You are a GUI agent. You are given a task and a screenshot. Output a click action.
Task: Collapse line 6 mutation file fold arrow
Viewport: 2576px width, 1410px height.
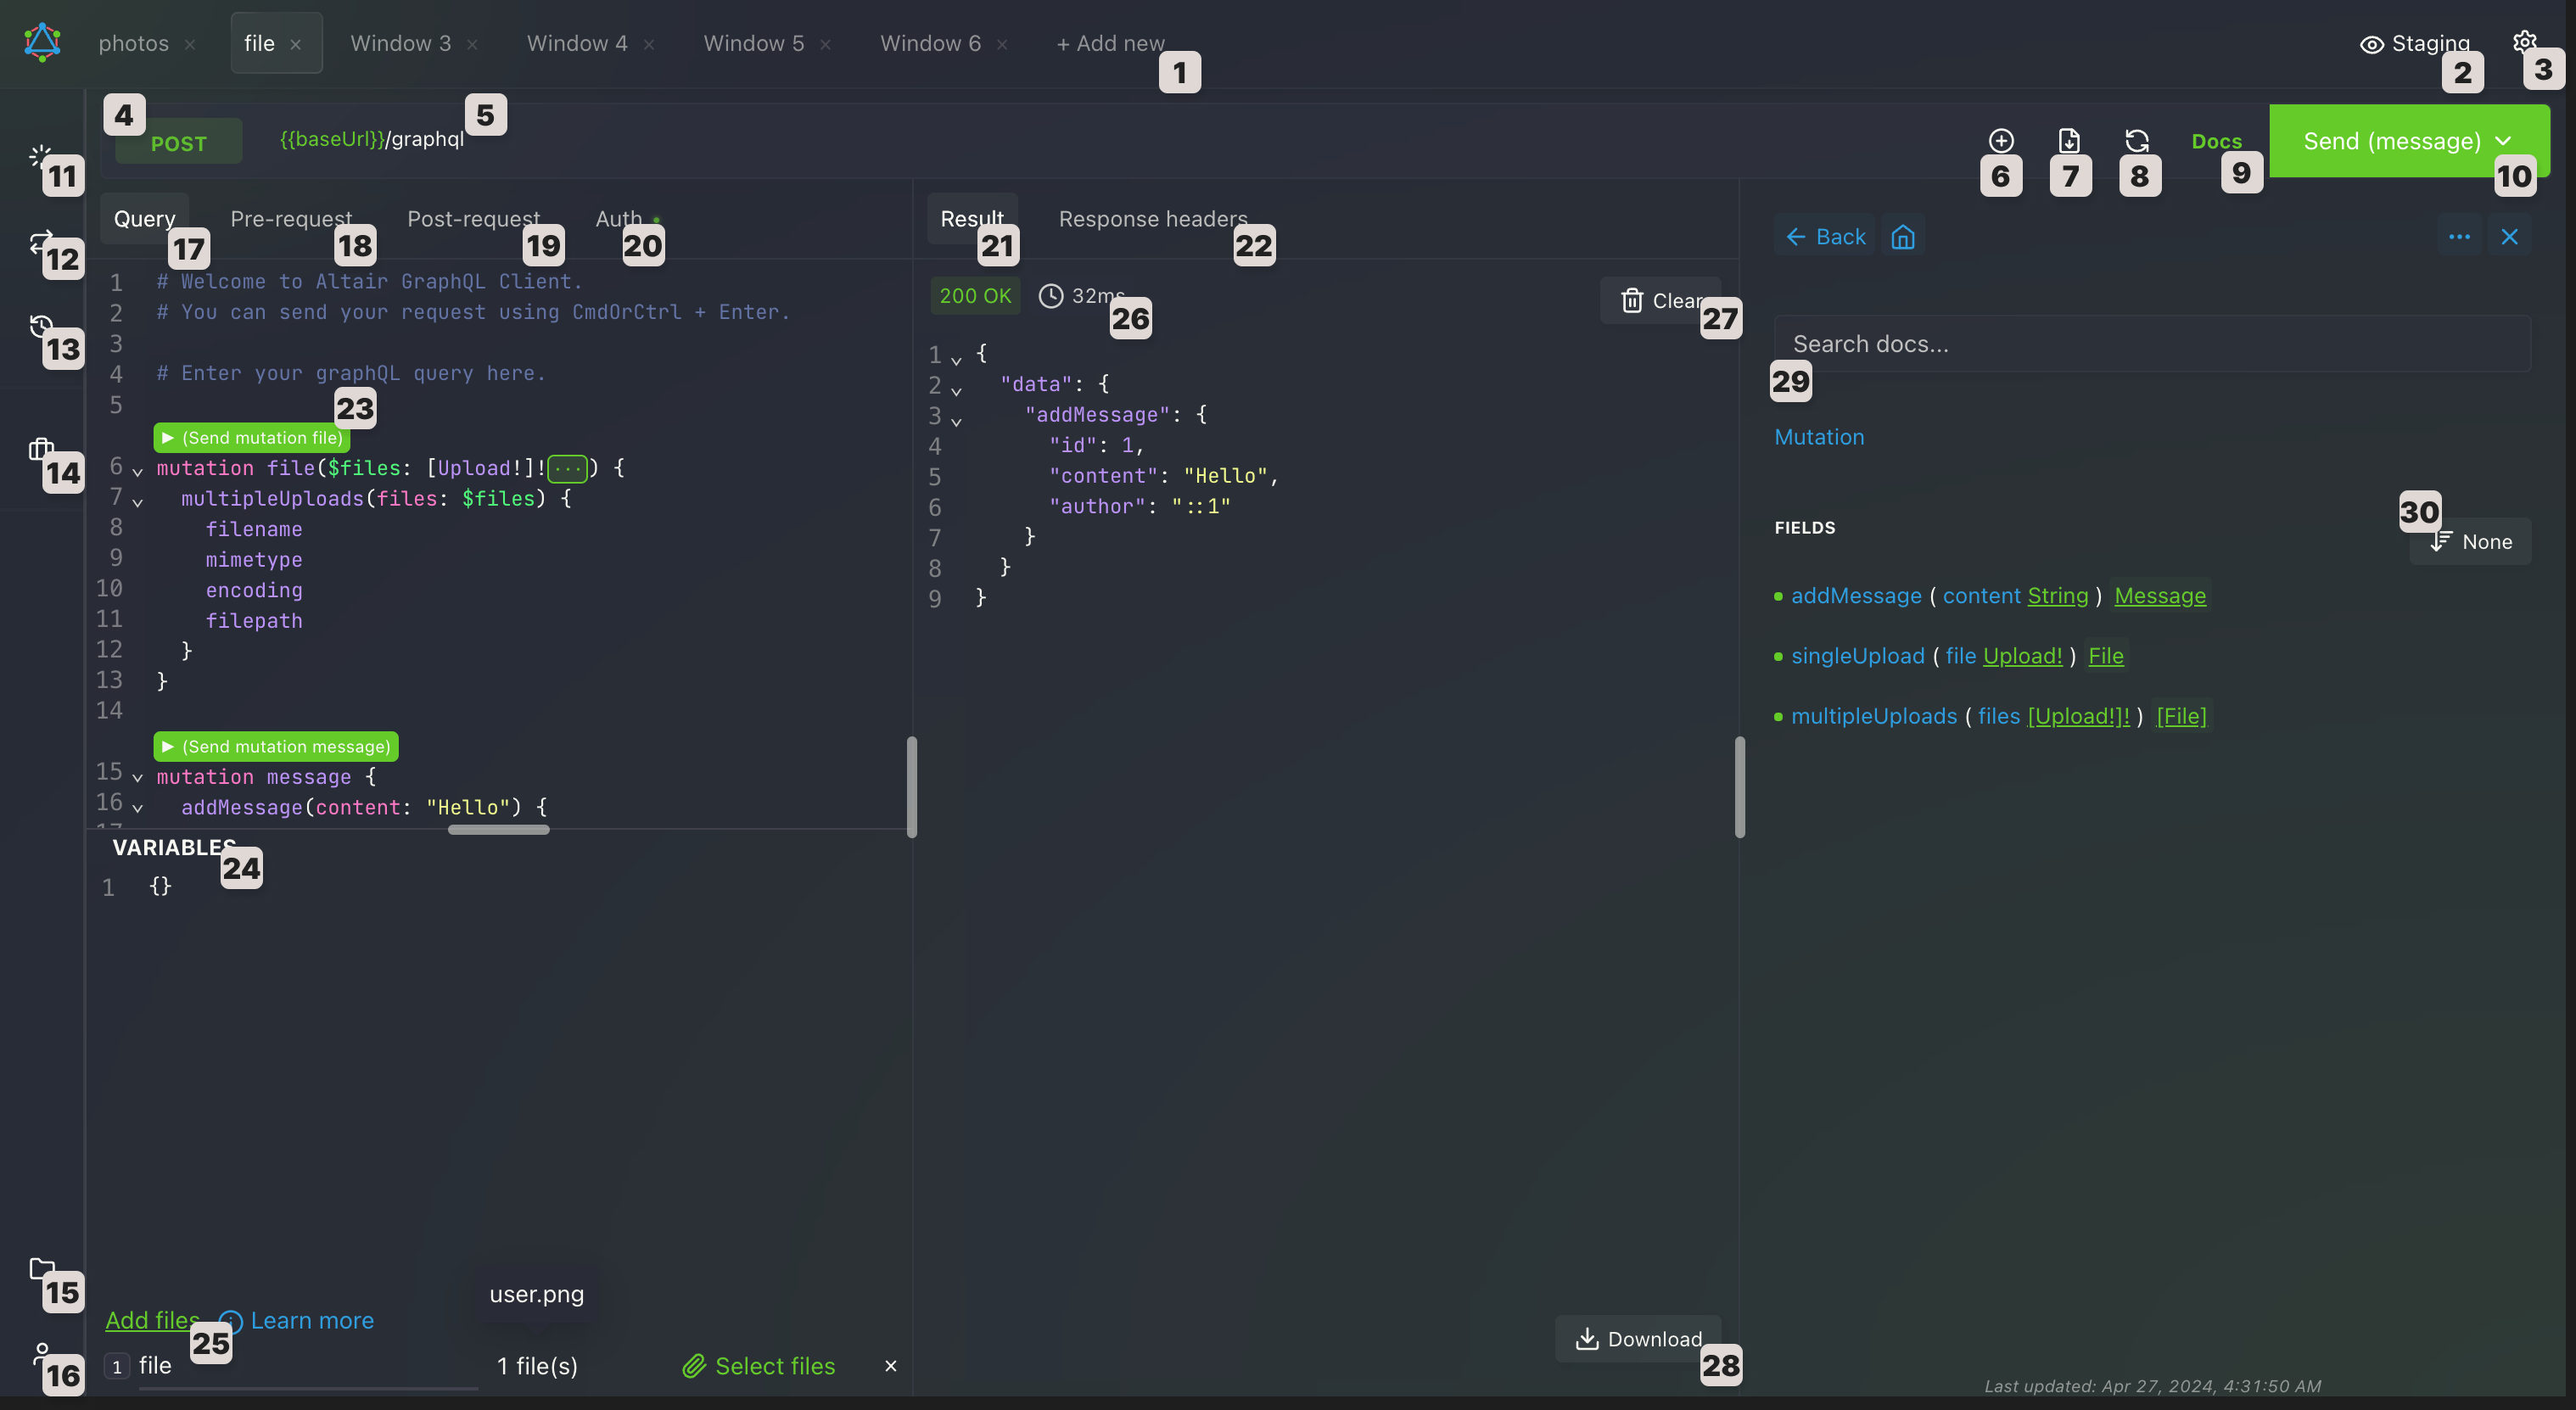coord(138,470)
